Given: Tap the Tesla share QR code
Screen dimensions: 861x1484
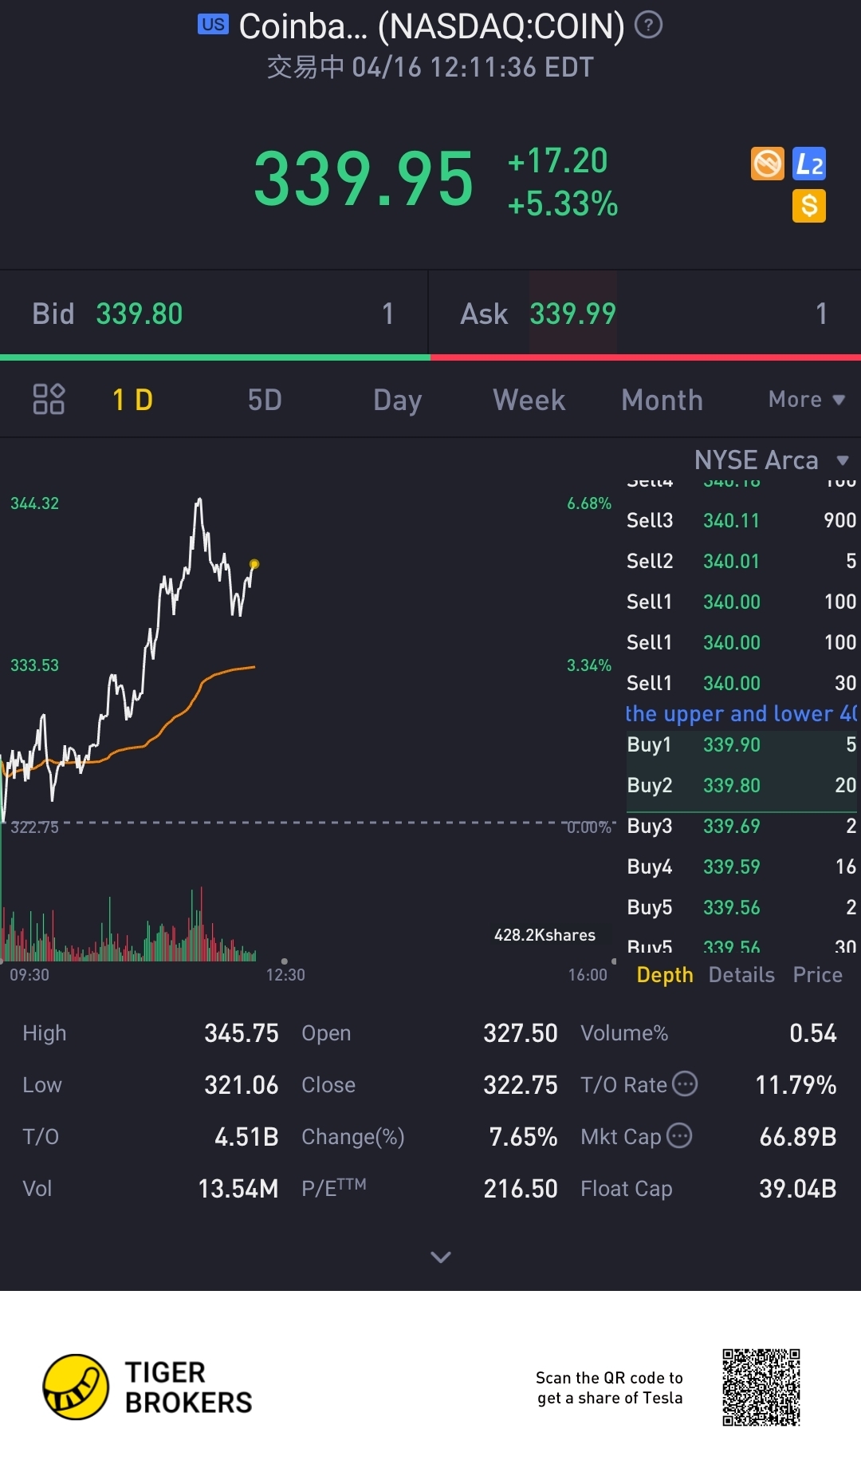Looking at the screenshot, I should (761, 1387).
